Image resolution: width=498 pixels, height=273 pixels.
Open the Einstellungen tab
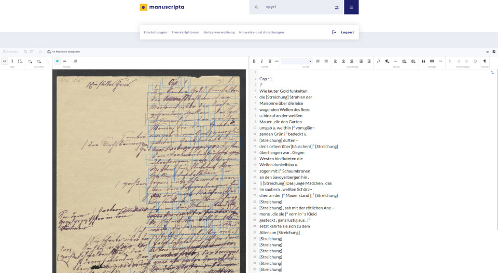(155, 32)
